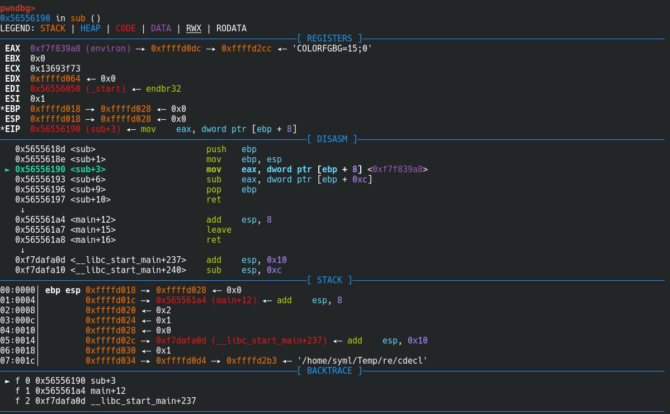Click the pwndbg prompt at the top

tap(17, 8)
